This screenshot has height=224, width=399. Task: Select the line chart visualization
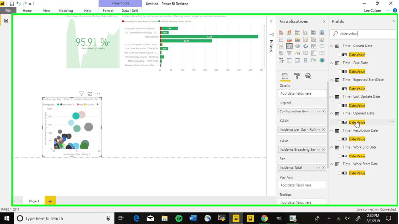point(281,39)
